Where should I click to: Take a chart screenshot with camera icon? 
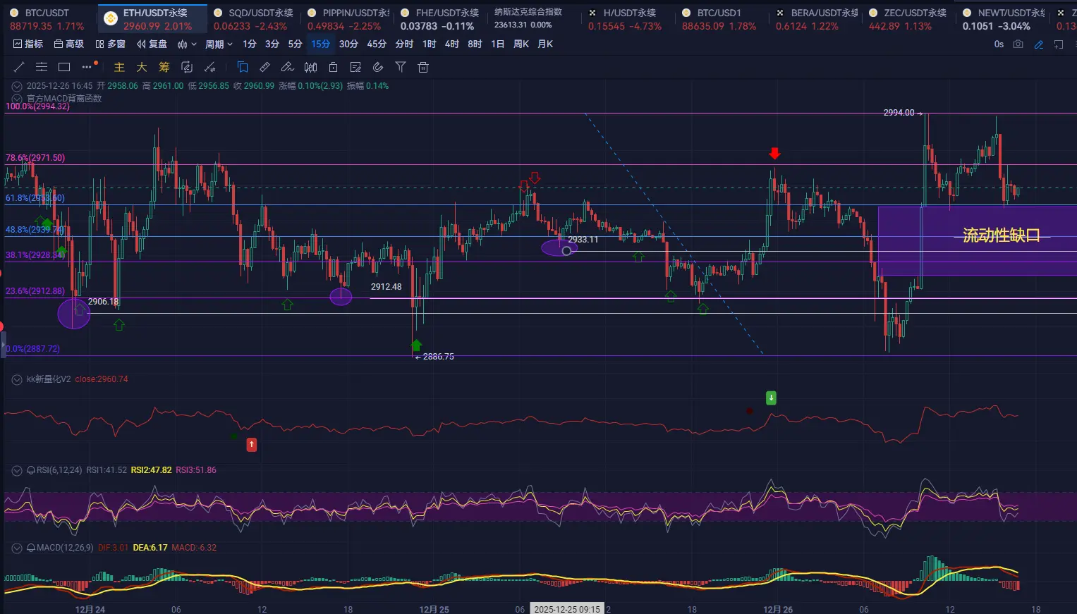point(1018,44)
